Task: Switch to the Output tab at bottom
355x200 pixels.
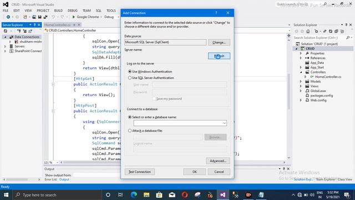Action: pos(64,179)
